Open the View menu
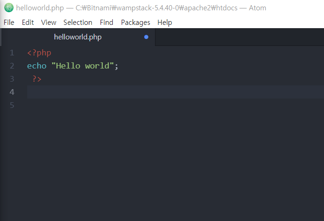Image resolution: width=324 pixels, height=221 pixels. (x=48, y=23)
